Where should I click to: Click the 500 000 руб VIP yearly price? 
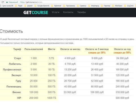[x=122, y=98]
